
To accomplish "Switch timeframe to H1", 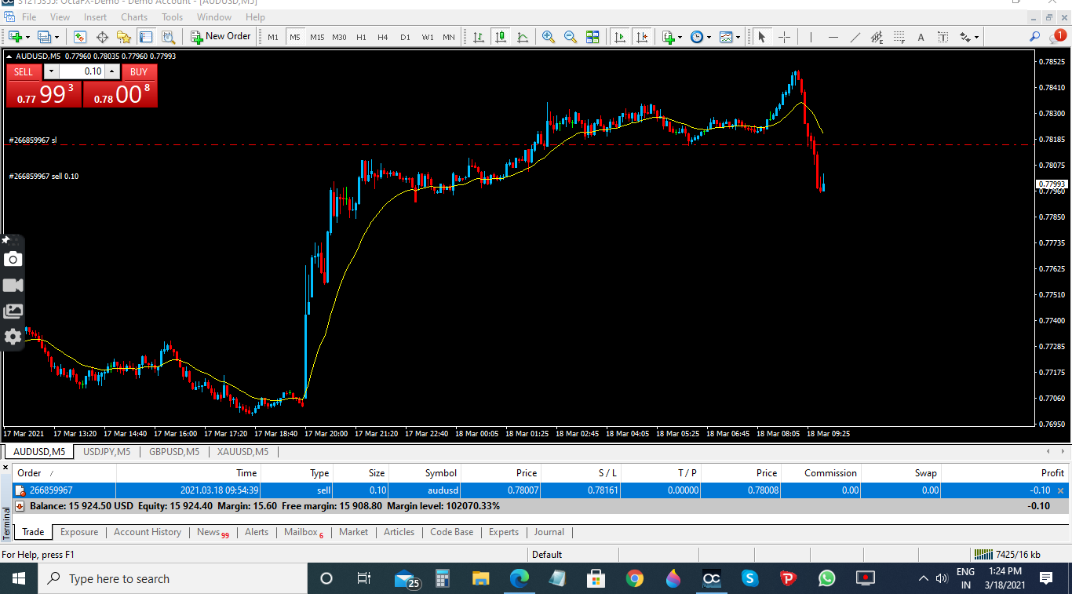I will point(361,37).
